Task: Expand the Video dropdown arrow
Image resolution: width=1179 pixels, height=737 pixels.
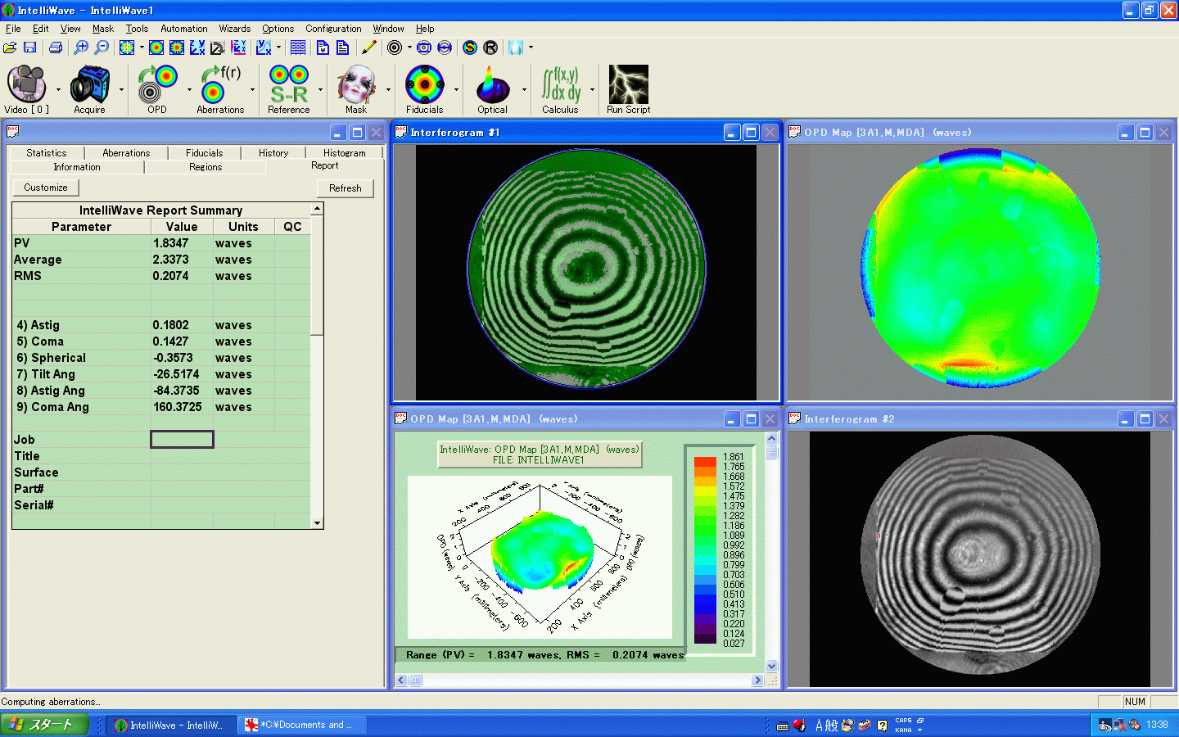Action: point(58,89)
